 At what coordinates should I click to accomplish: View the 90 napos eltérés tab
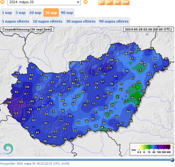114,21
